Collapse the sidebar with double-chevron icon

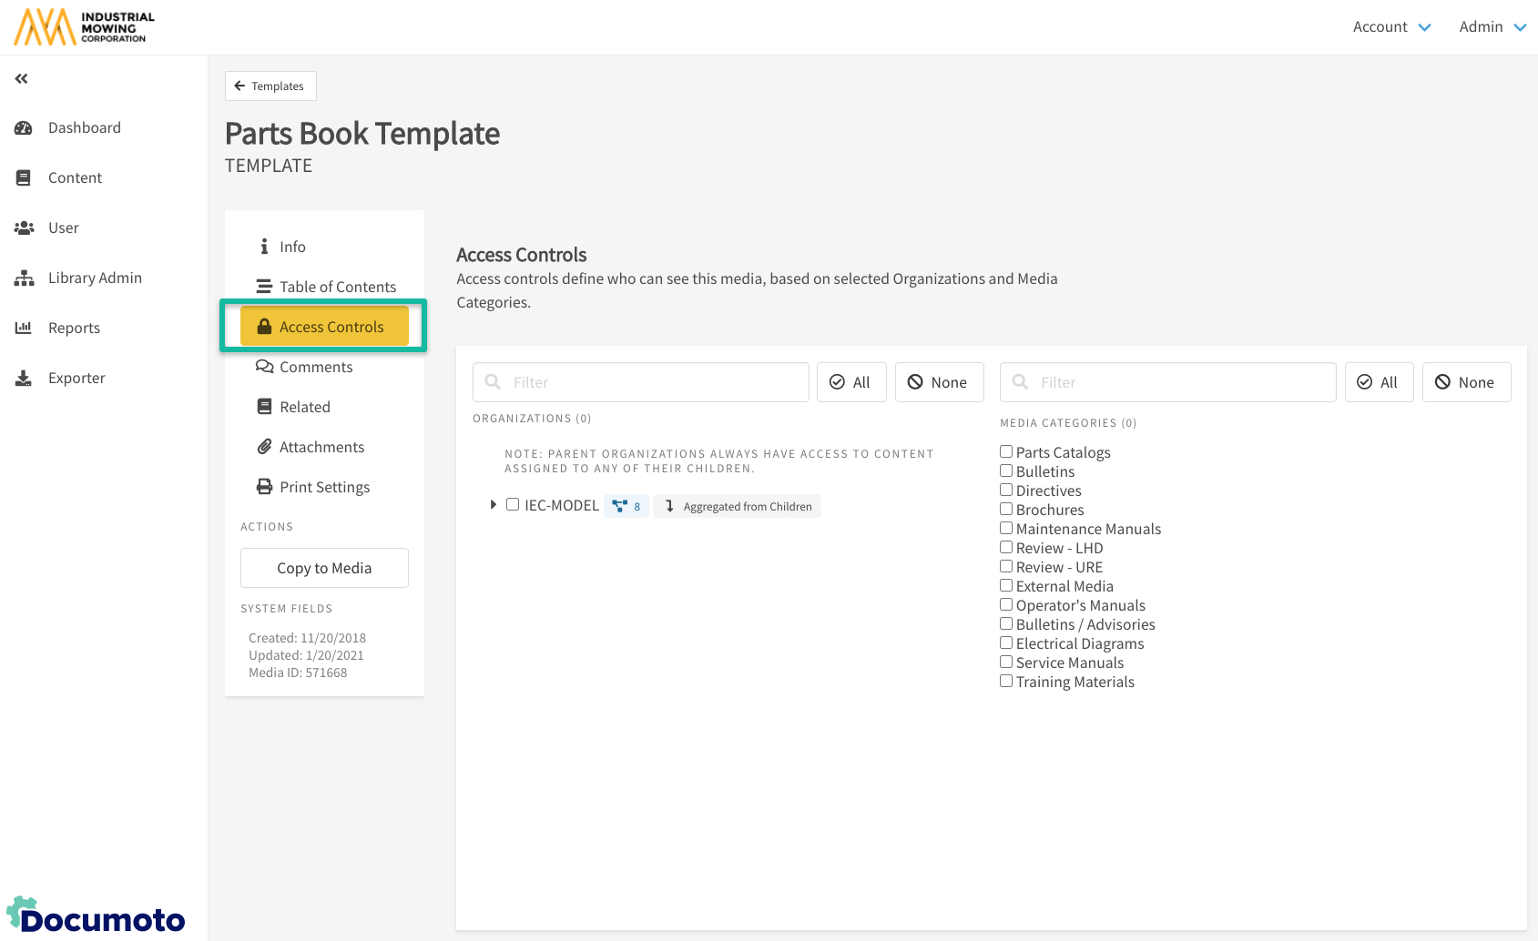coord(21,79)
